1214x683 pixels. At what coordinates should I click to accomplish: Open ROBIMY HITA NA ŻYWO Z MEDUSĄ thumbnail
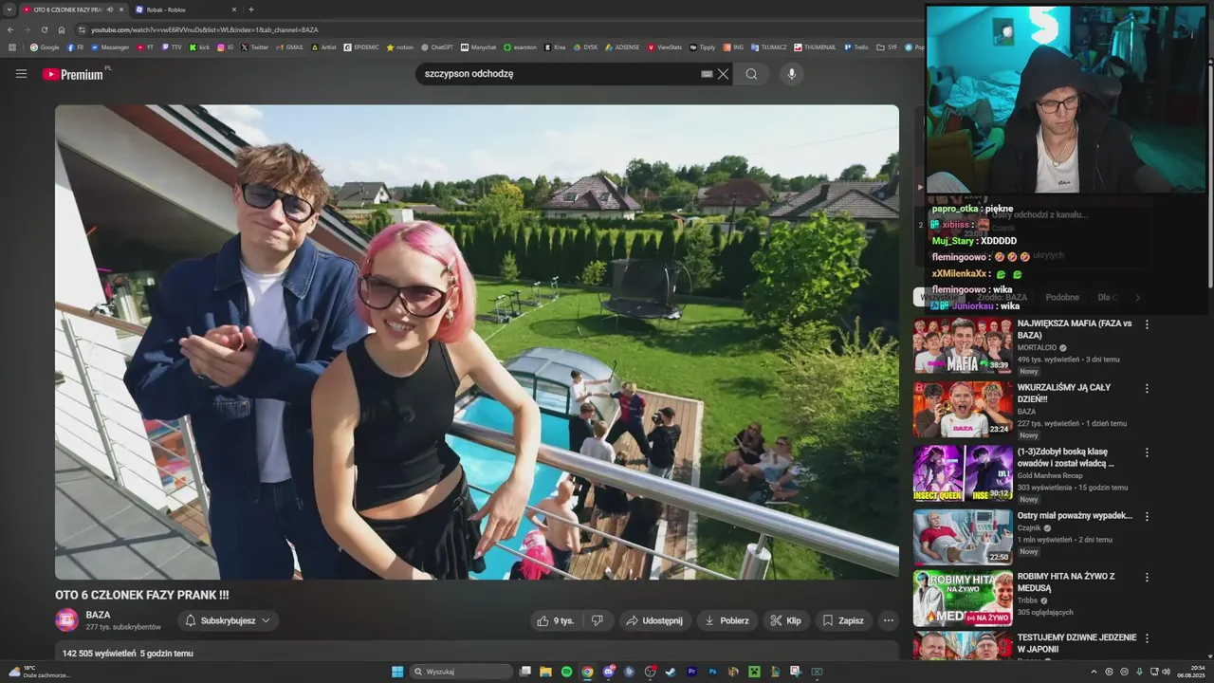point(963,599)
